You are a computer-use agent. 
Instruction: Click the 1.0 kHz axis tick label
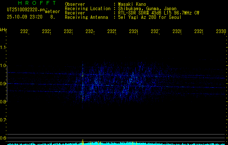tap(3, 66)
